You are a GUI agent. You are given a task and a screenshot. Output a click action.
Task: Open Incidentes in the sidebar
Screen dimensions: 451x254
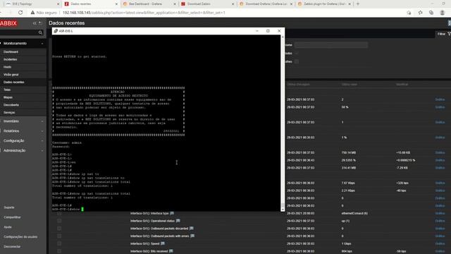[x=11, y=59]
